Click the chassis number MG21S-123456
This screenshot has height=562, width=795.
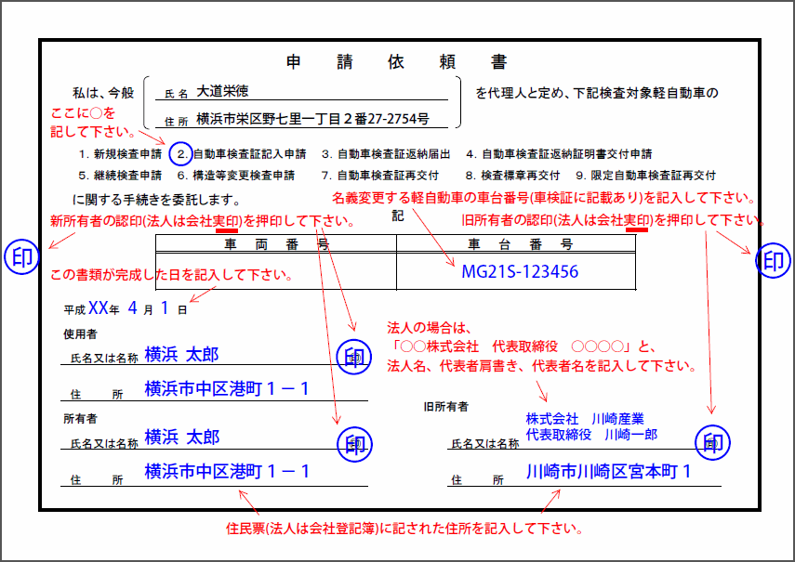[520, 271]
